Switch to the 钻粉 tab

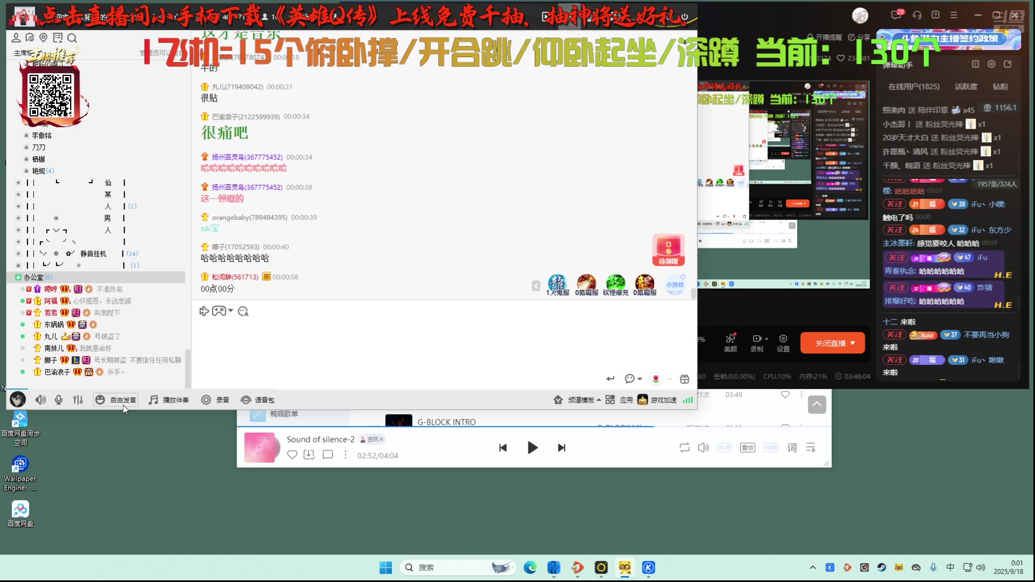point(1000,86)
